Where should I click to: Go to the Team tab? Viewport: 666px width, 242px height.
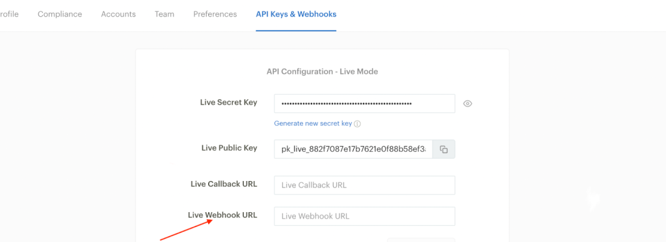(x=165, y=14)
